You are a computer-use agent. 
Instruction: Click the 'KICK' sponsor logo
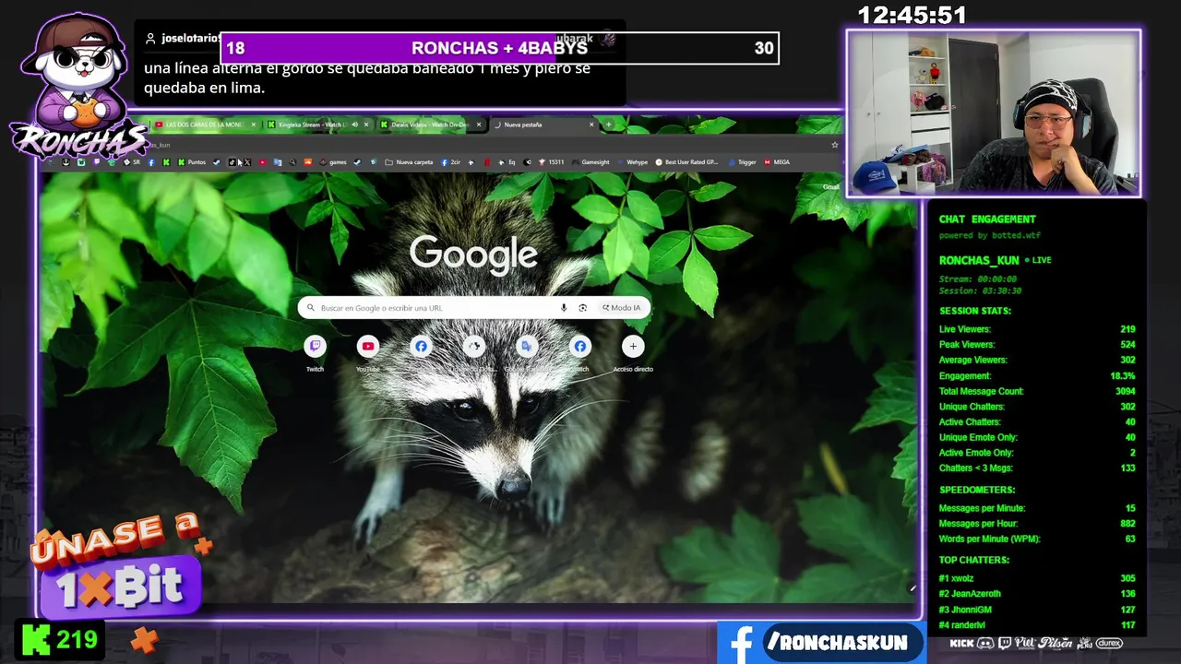pos(961,643)
